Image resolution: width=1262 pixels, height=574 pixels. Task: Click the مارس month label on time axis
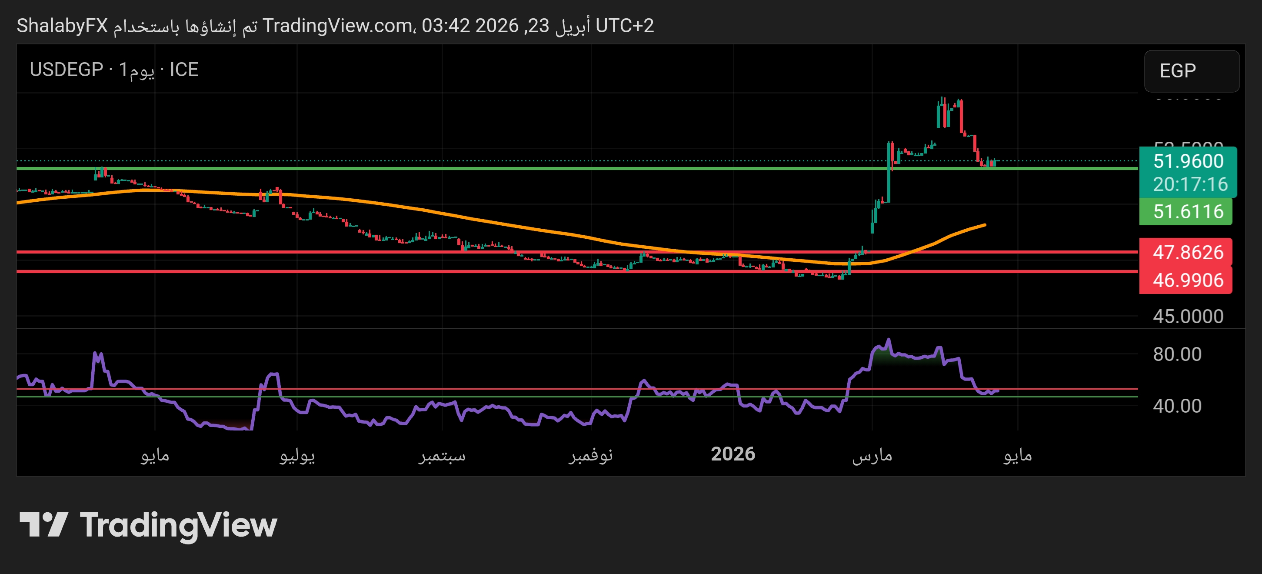pyautogui.click(x=872, y=455)
